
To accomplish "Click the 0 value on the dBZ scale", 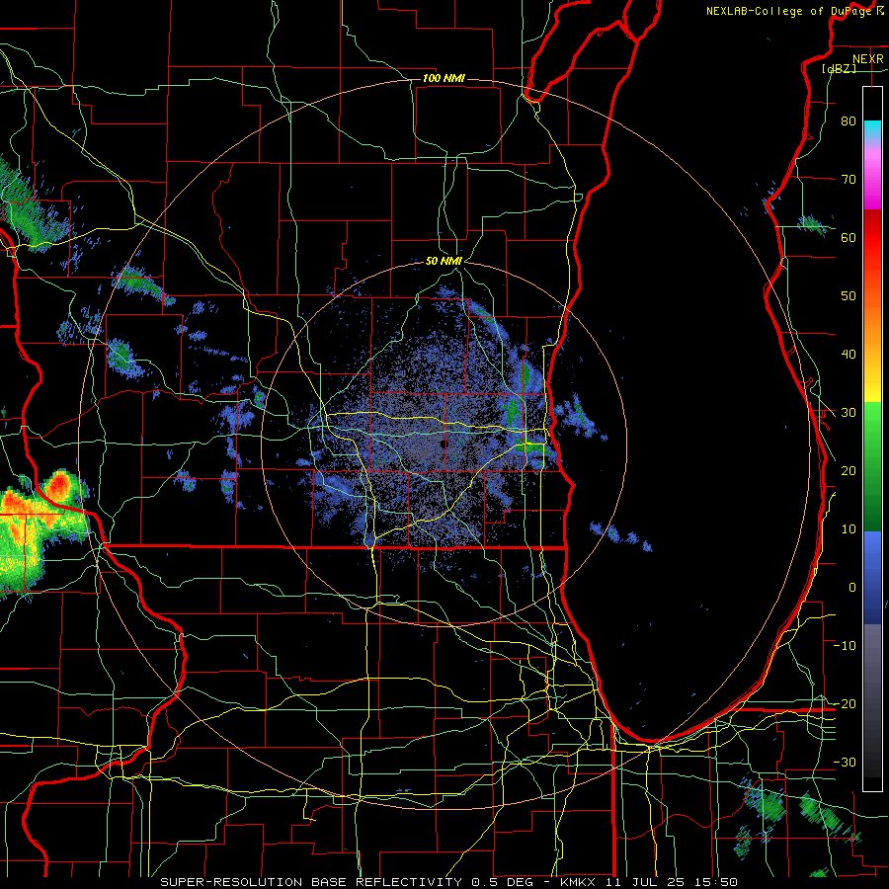I will click(x=852, y=588).
